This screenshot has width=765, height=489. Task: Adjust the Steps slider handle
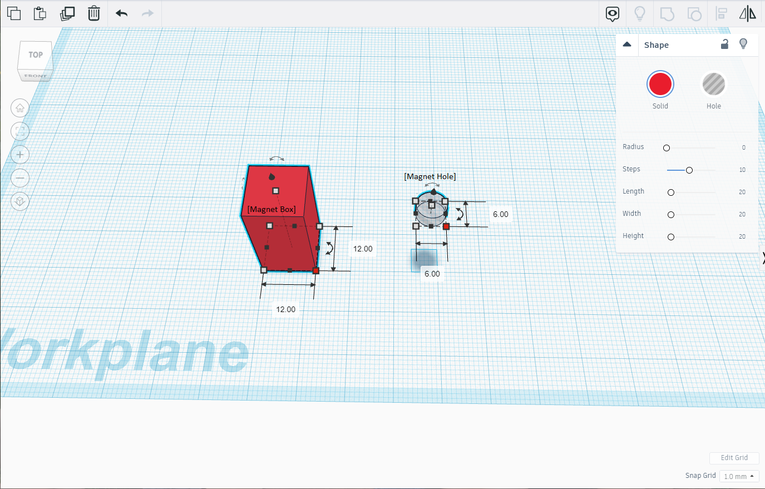click(x=689, y=170)
